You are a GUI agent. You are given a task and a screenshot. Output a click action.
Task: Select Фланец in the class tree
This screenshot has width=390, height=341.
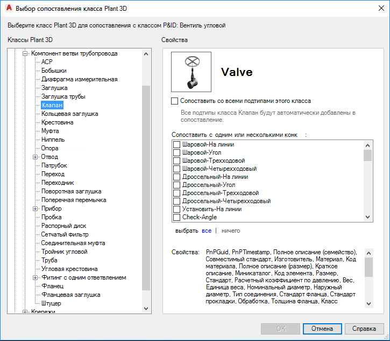[53, 286]
